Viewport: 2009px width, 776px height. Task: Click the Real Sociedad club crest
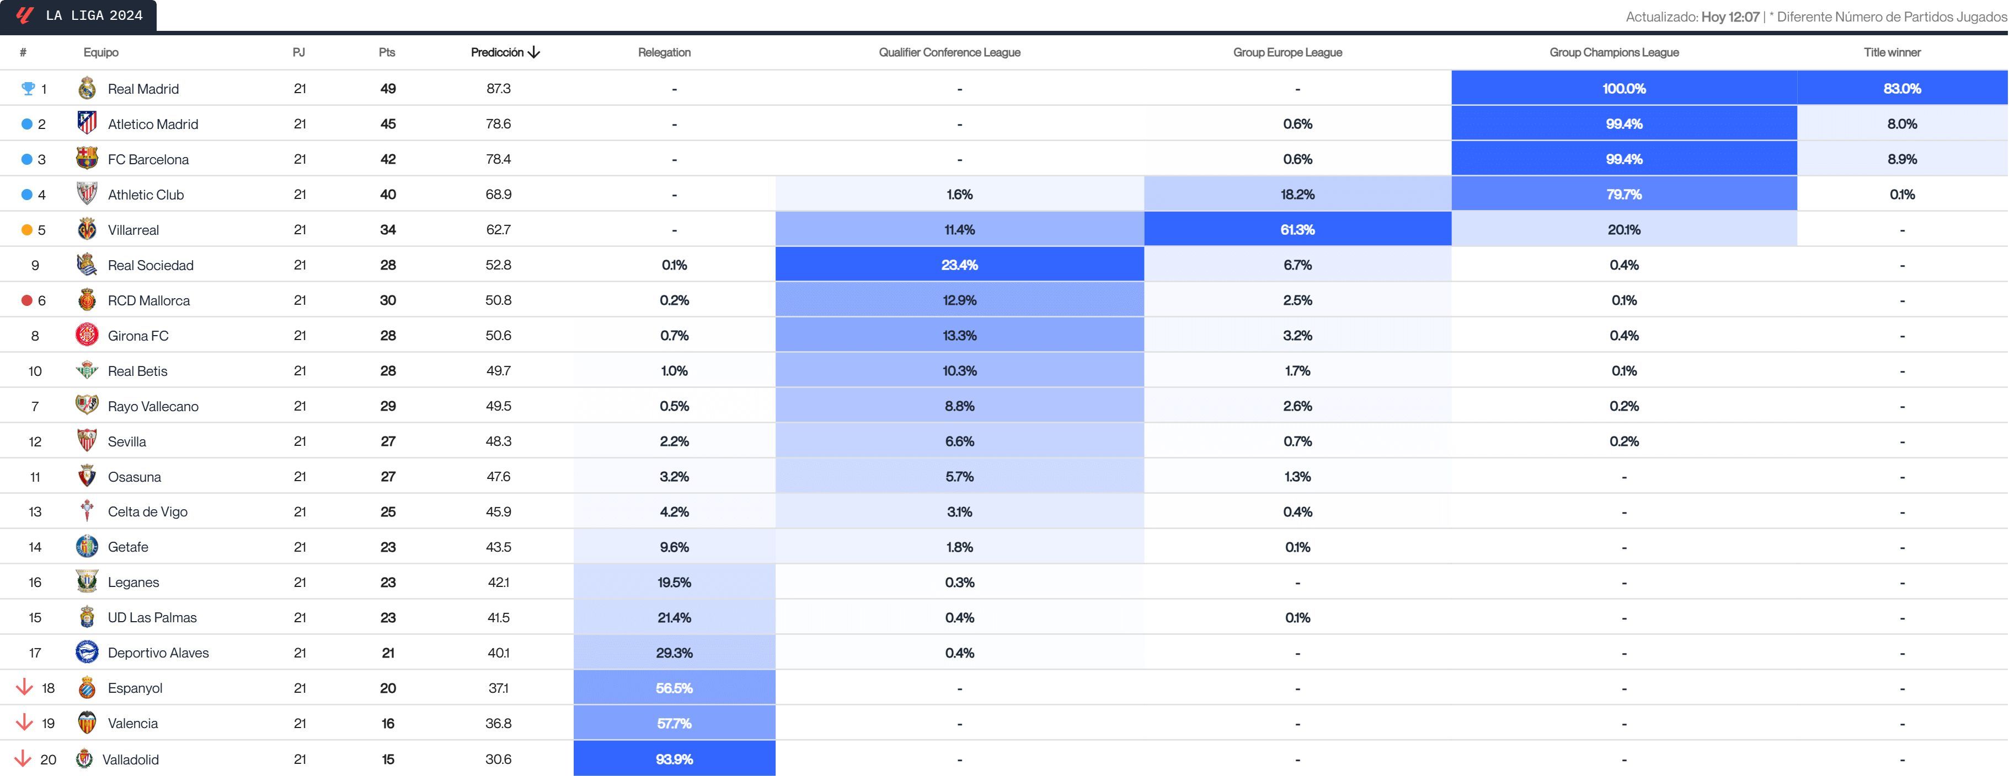click(x=87, y=265)
